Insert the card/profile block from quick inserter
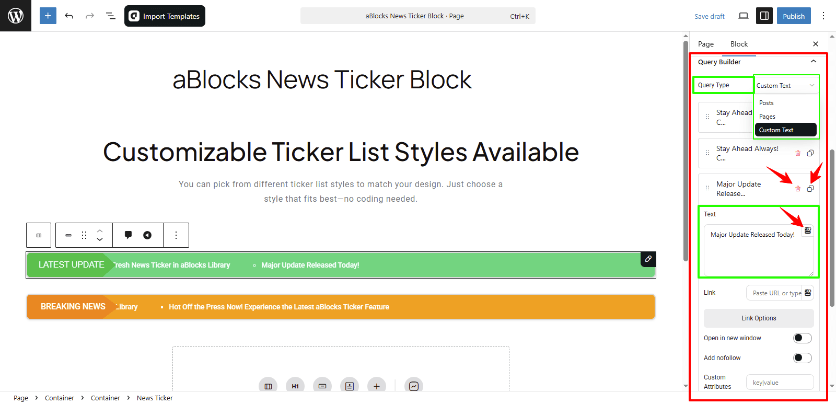836x404 pixels. (x=350, y=386)
